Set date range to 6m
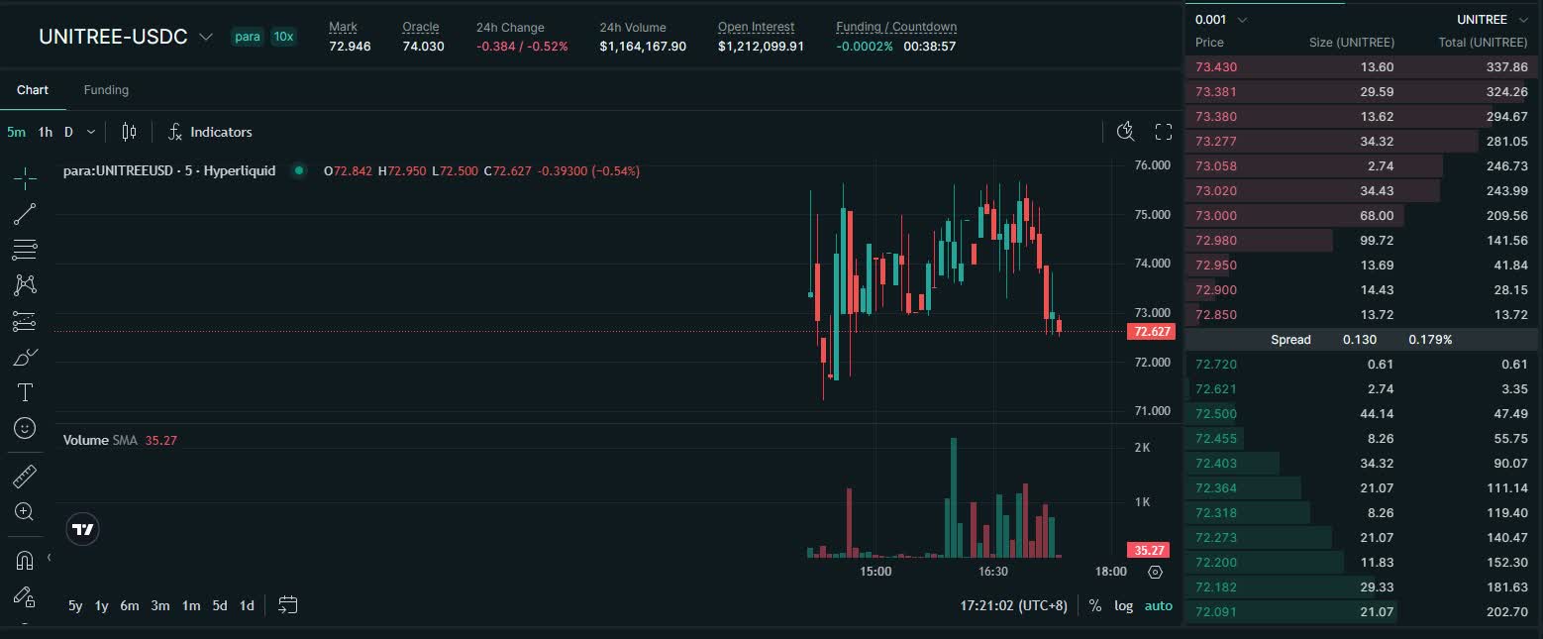Screen dimensions: 1543x639 click(129, 605)
